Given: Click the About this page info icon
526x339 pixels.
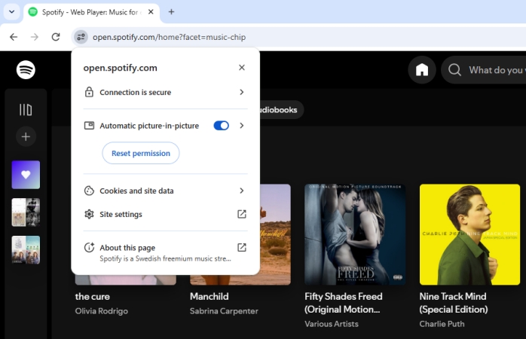Looking at the screenshot, I should [x=89, y=247].
